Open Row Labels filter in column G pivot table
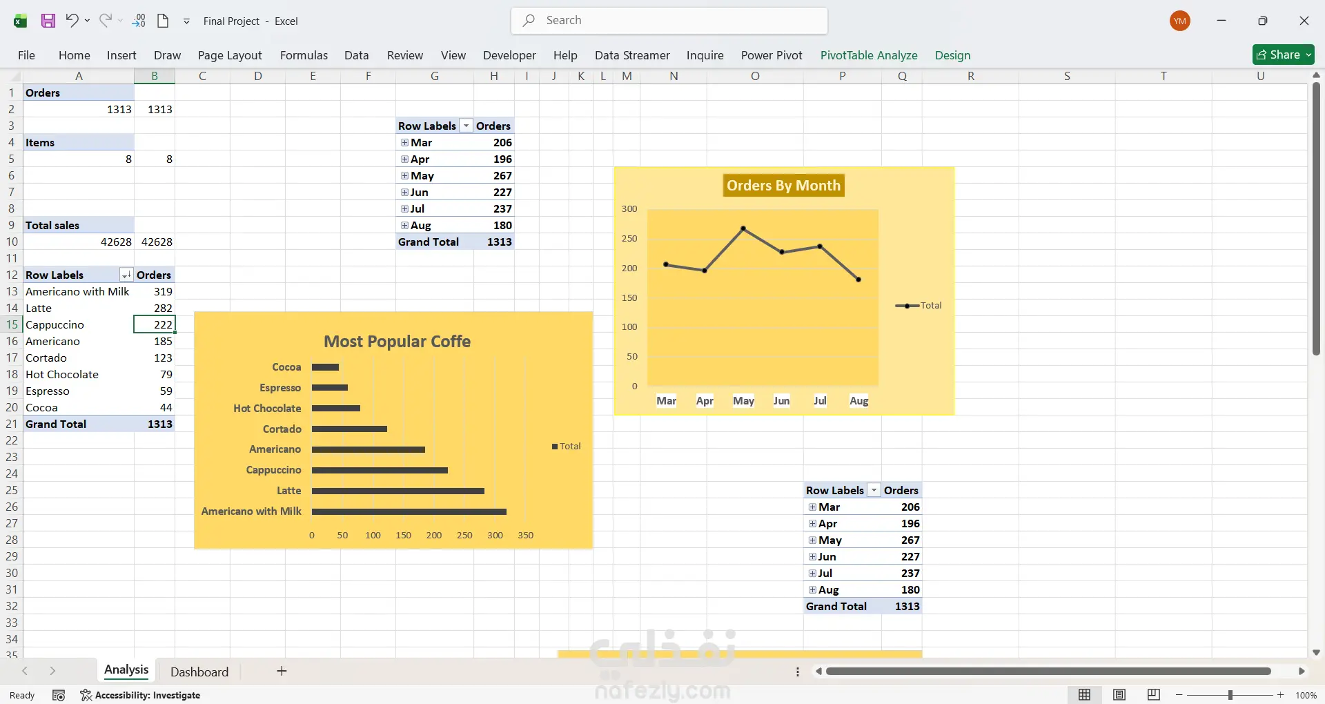Screen dimensions: 1325x704 (467, 126)
